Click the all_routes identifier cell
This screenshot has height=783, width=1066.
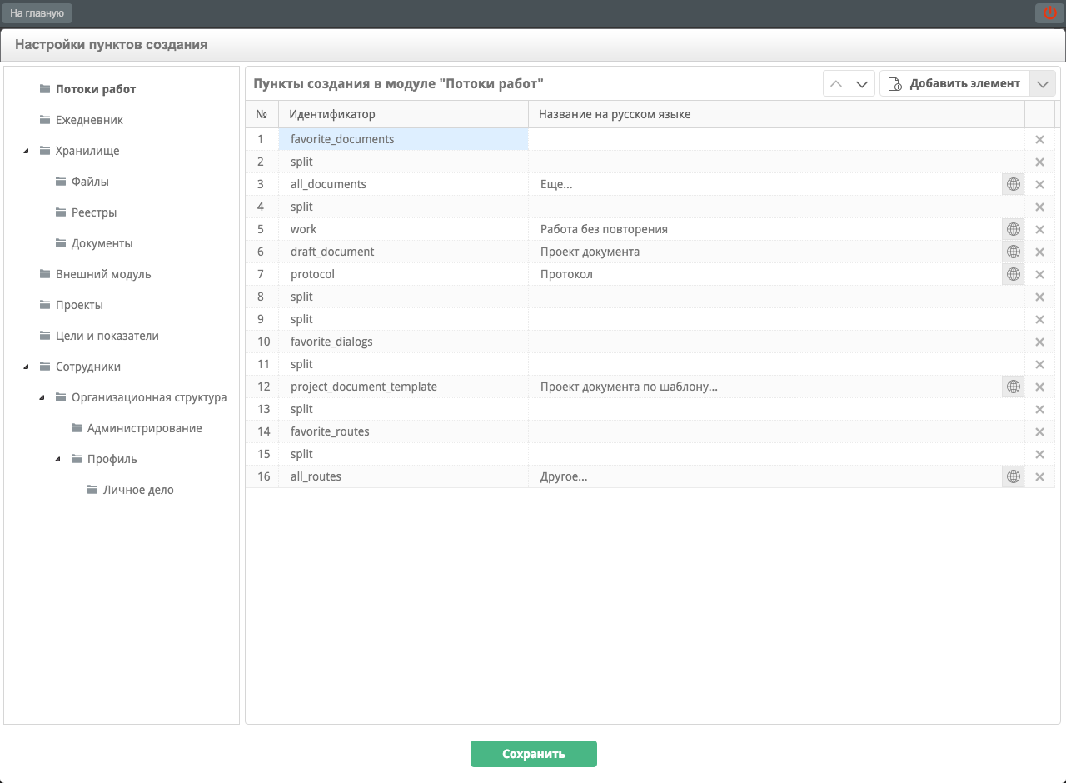pos(403,476)
